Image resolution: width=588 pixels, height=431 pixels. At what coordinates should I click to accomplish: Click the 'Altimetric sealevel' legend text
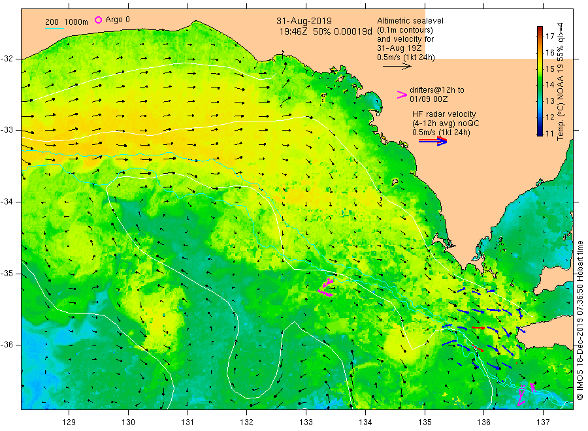(x=410, y=21)
